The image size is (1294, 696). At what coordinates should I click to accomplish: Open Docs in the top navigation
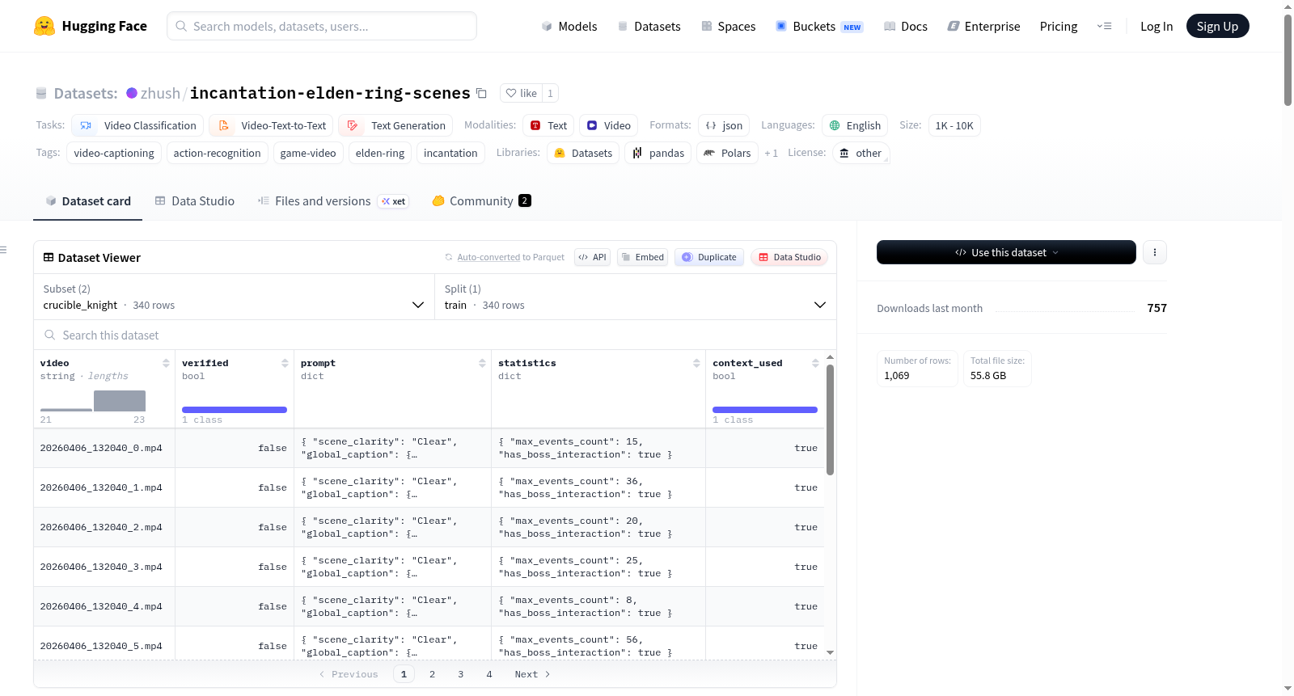906,26
